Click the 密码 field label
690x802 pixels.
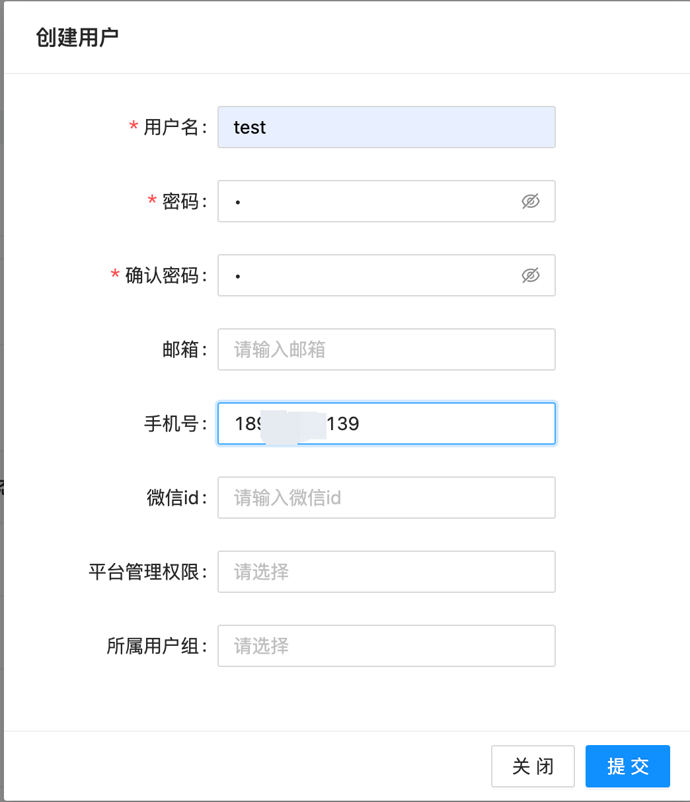(180, 201)
